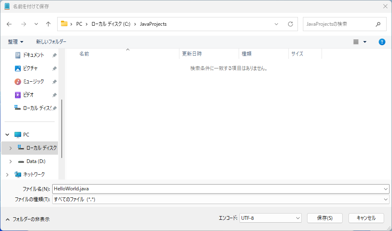Open ドキュメント in quick access
Image resolution: width=392 pixels, height=231 pixels.
tap(33, 55)
